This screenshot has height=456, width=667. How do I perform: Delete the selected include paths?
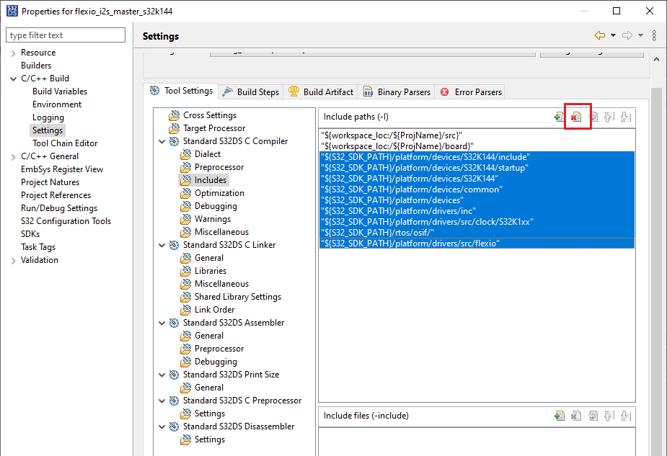coord(577,117)
